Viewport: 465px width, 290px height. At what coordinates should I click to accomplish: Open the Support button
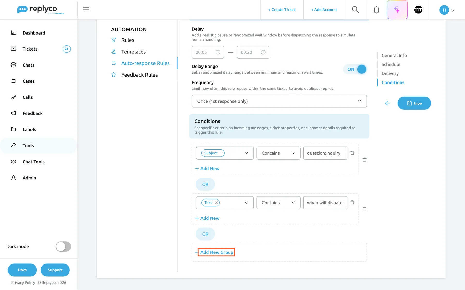tap(55, 270)
